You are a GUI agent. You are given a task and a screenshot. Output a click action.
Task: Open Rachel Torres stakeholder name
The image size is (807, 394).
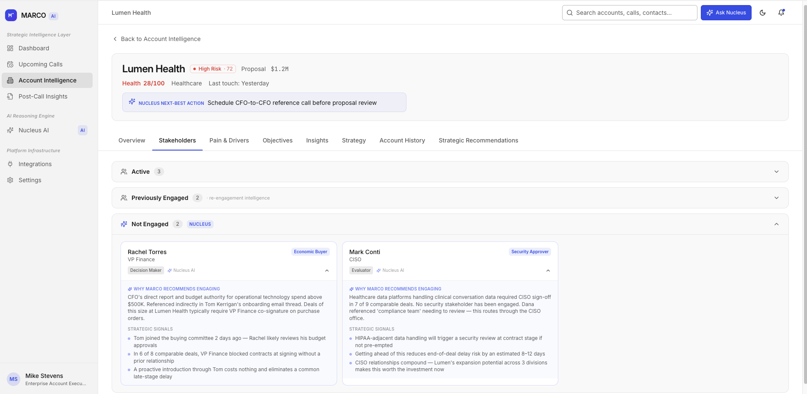[147, 252]
